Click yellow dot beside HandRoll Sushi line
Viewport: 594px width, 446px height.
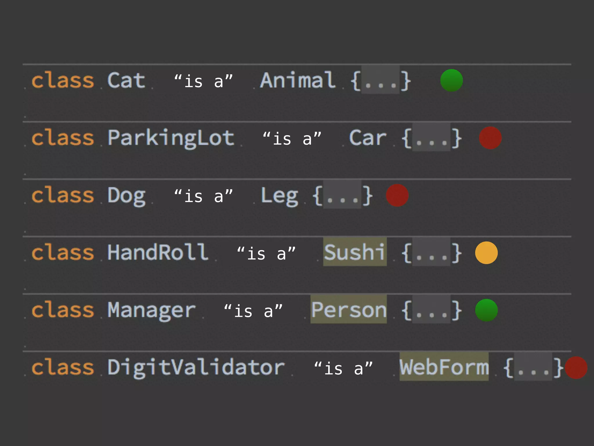(x=486, y=253)
